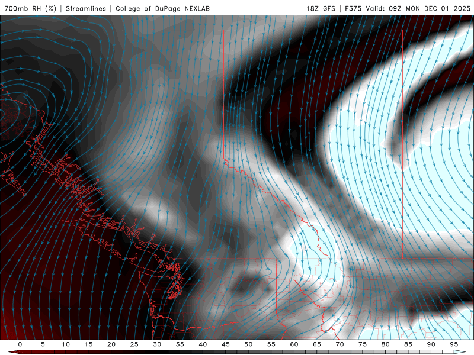Click the 50 value on color scale

[248, 344]
